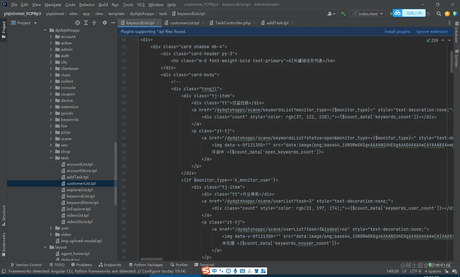Open the Search Everywhere magnifier
Viewport: 460px width, 277px height.
pyautogui.click(x=439, y=14)
